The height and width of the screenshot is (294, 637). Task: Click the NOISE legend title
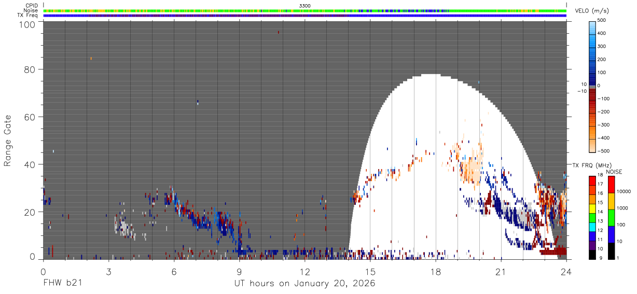tap(613, 172)
